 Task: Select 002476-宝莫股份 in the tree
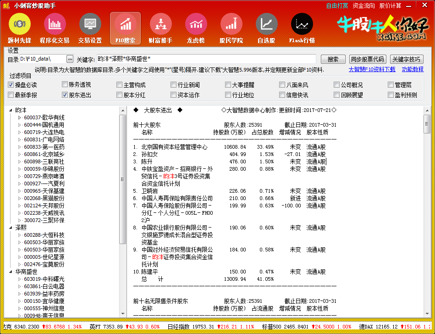click(x=44, y=265)
